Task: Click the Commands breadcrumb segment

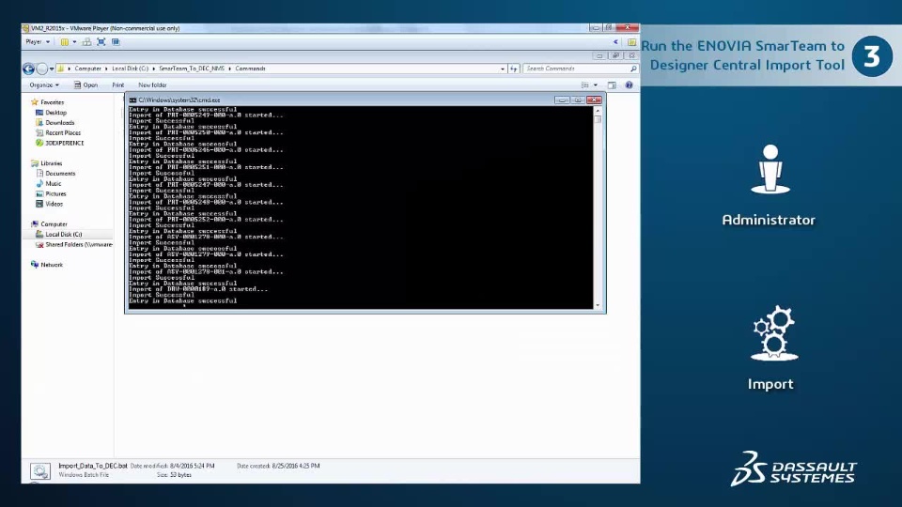Action: coord(250,69)
